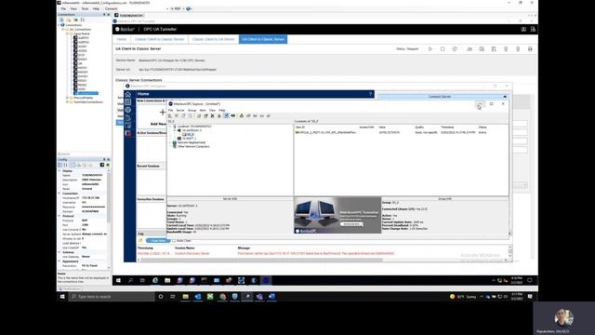Viewport: 595px width, 335px height.
Task: Collapse the Display section in Config panel
Action: point(59,171)
